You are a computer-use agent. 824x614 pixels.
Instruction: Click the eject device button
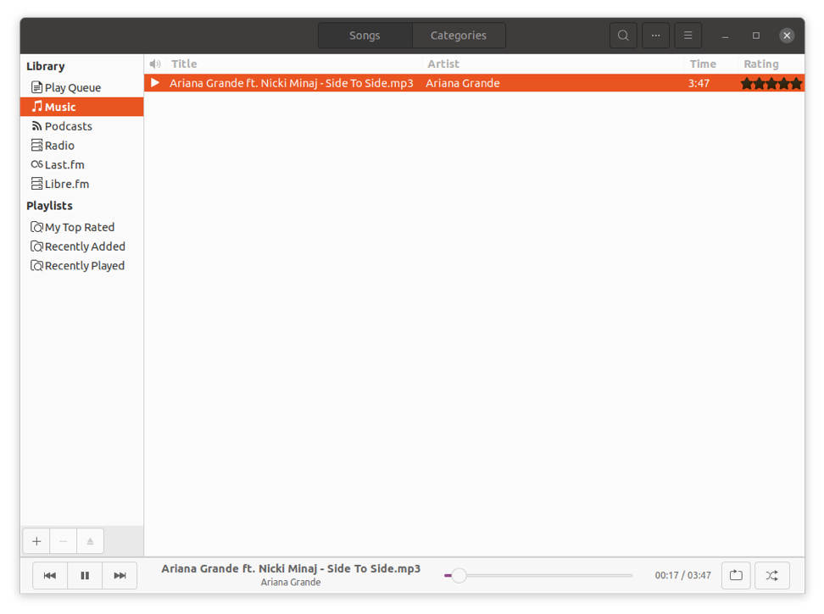coord(91,541)
